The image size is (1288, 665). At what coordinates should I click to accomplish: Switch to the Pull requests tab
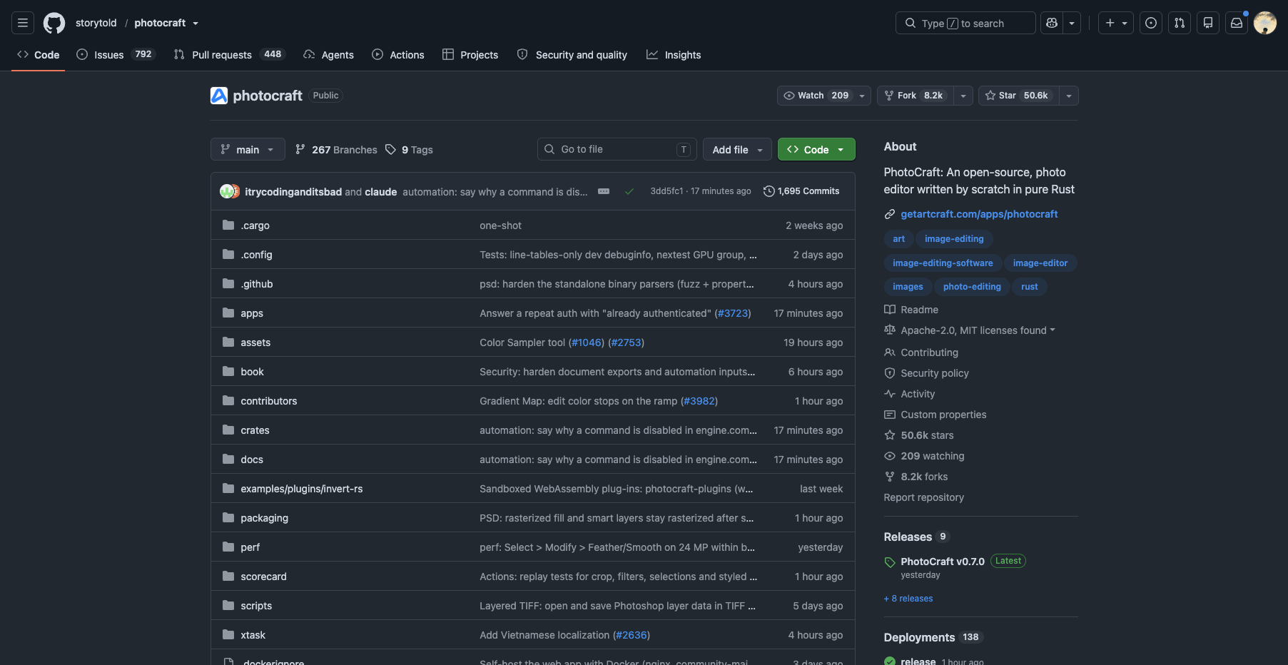(228, 54)
